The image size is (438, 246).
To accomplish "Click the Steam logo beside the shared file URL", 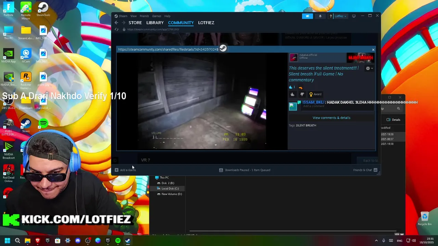I will [223, 49].
